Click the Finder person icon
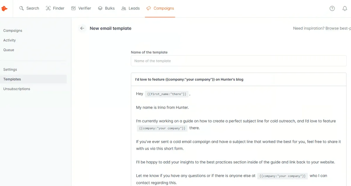 (x=48, y=8)
